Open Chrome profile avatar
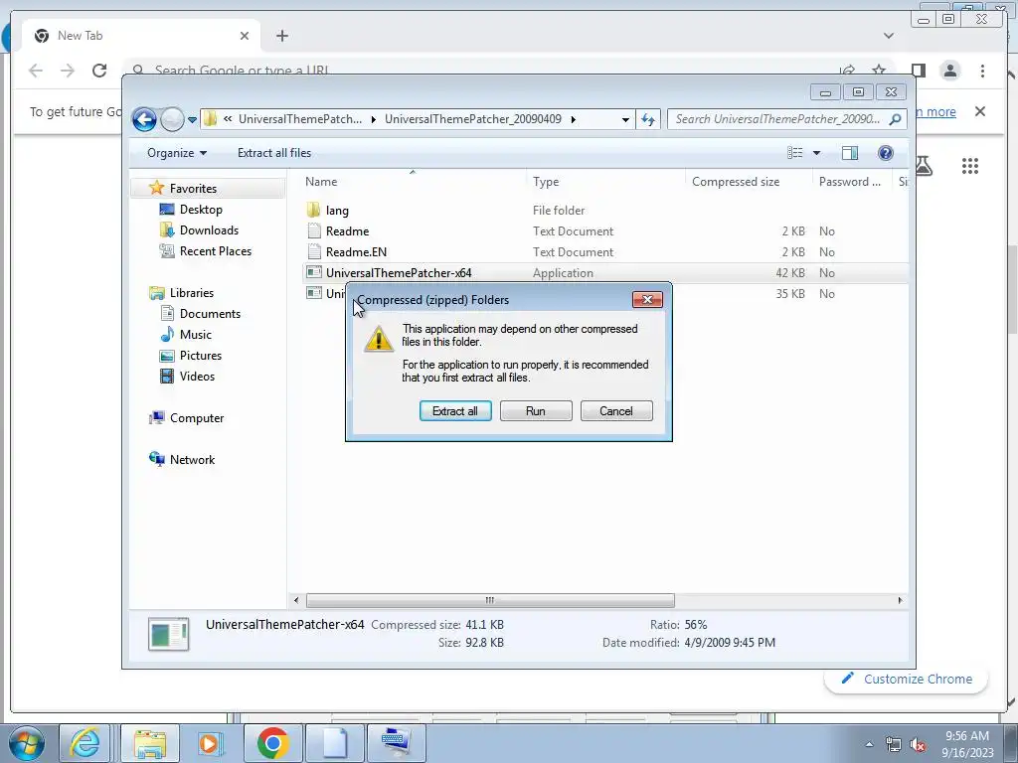The height and width of the screenshot is (763, 1018). click(949, 71)
